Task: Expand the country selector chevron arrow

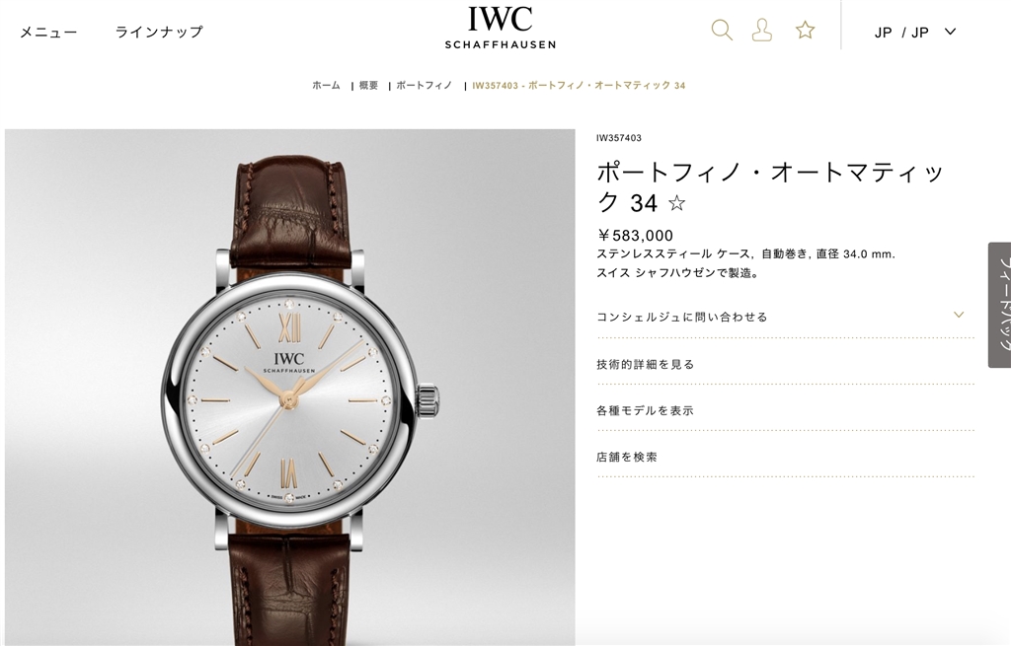Action: (x=951, y=31)
